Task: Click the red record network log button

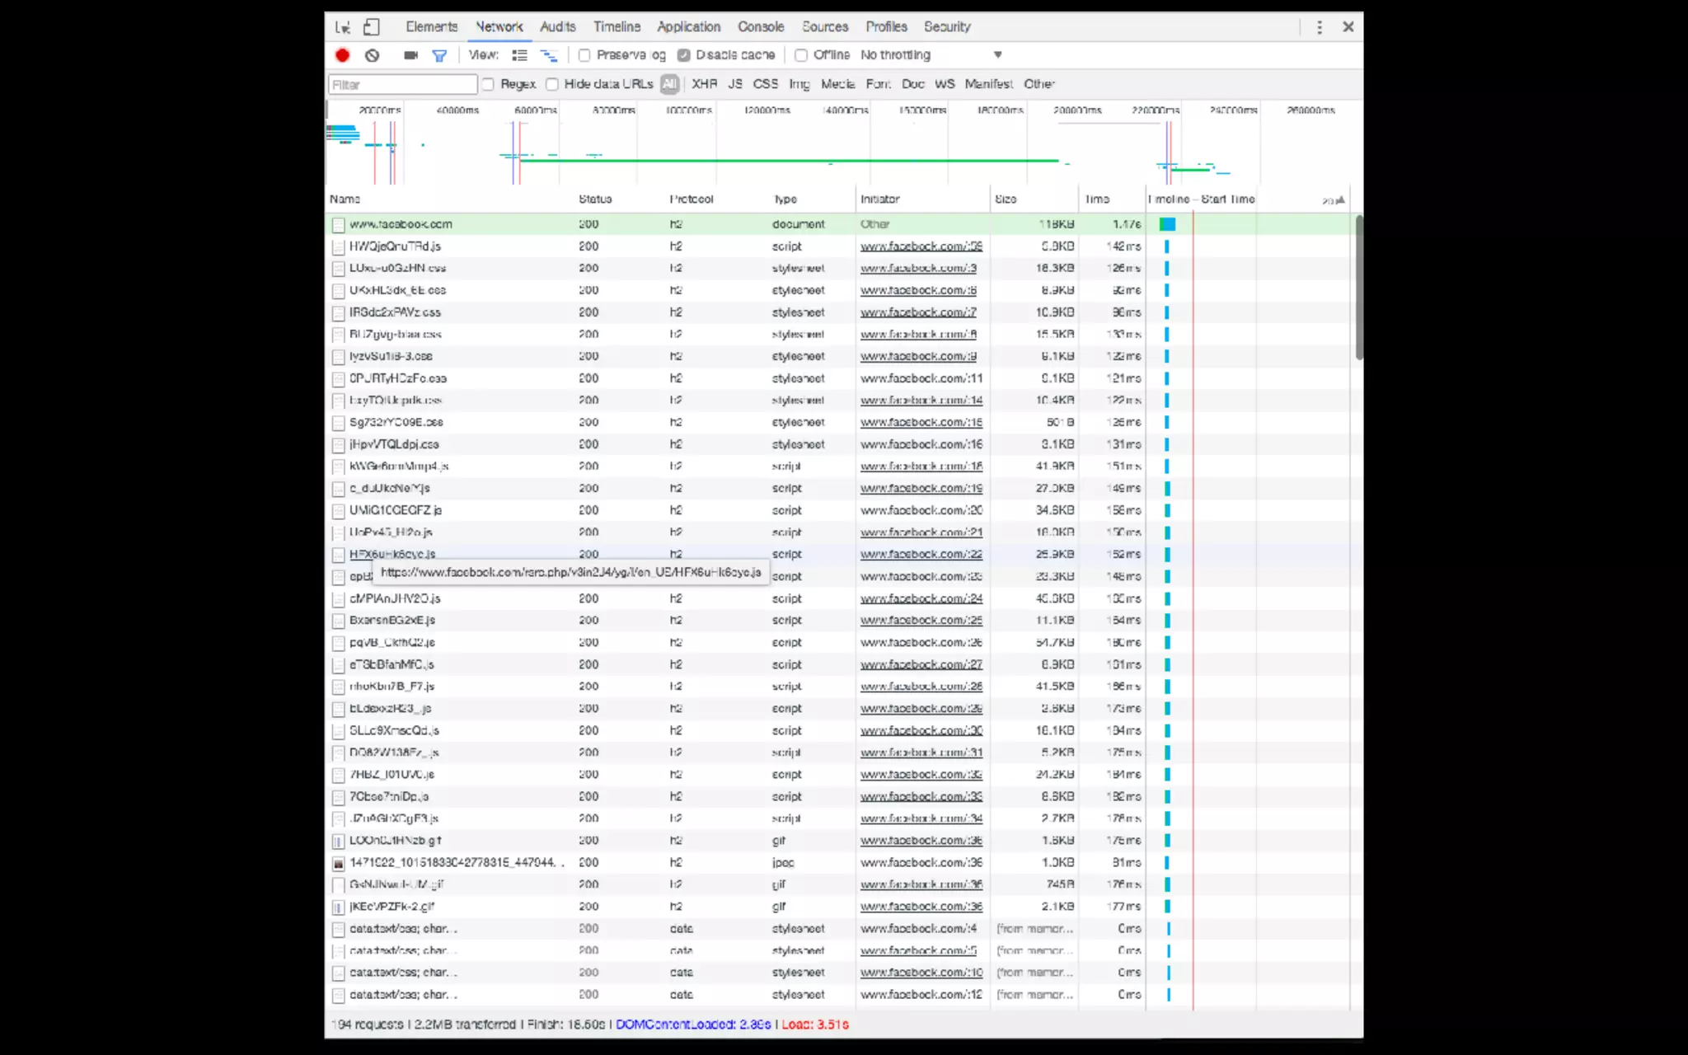Action: point(343,55)
